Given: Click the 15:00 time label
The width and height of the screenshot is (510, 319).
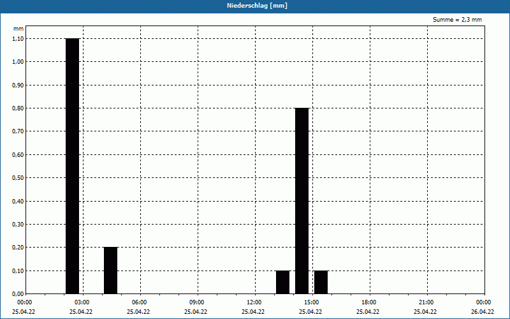Looking at the screenshot, I should (x=312, y=302).
